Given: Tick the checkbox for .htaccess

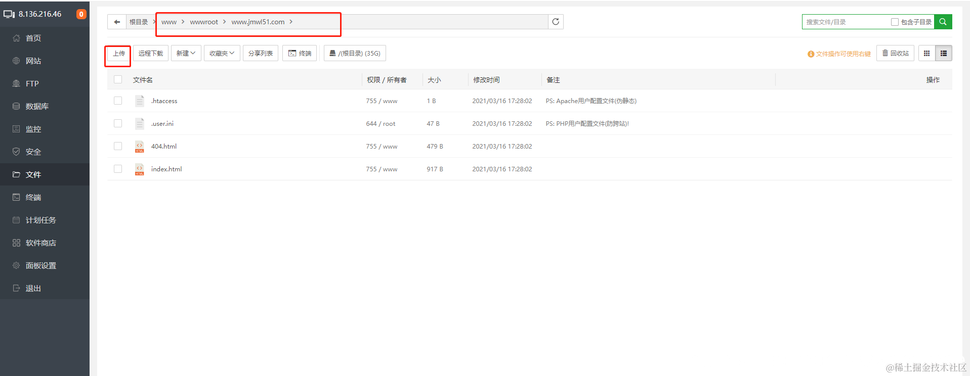Looking at the screenshot, I should pos(118,101).
